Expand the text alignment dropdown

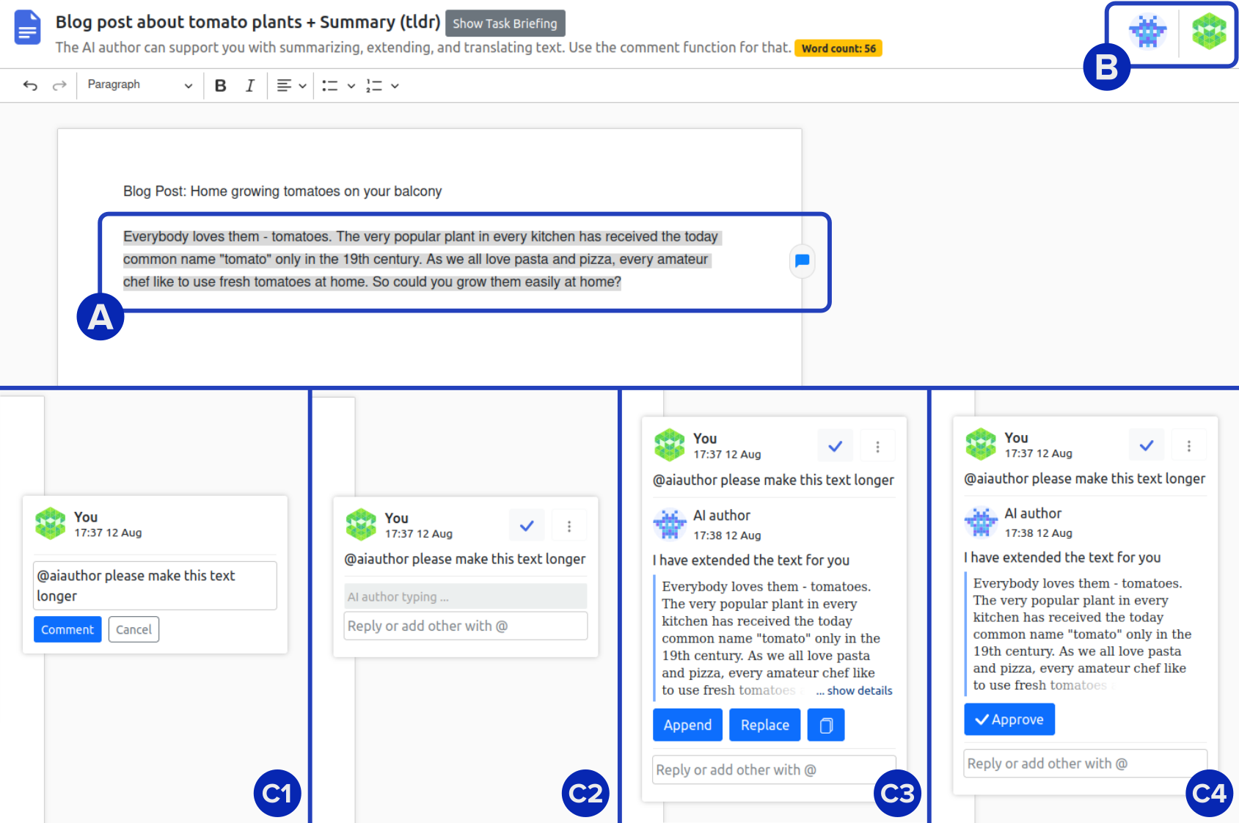tap(301, 86)
